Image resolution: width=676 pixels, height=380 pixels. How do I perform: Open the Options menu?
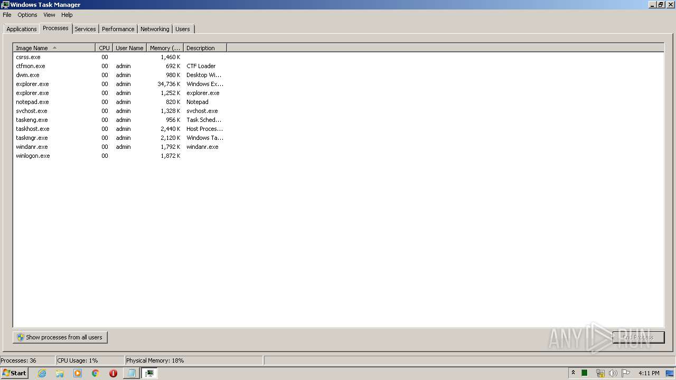click(x=27, y=15)
